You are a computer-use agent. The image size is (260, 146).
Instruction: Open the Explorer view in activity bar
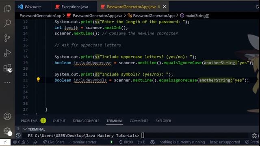pos(7,8)
